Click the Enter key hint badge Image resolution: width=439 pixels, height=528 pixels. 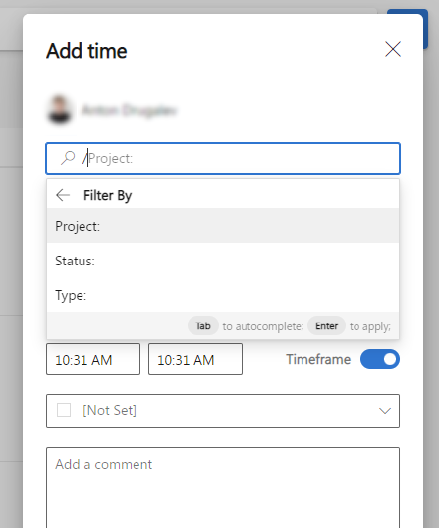[x=326, y=326]
